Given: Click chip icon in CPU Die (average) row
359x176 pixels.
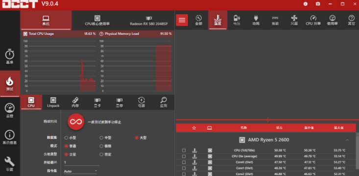Looking at the screenshot, I should coord(210,156).
